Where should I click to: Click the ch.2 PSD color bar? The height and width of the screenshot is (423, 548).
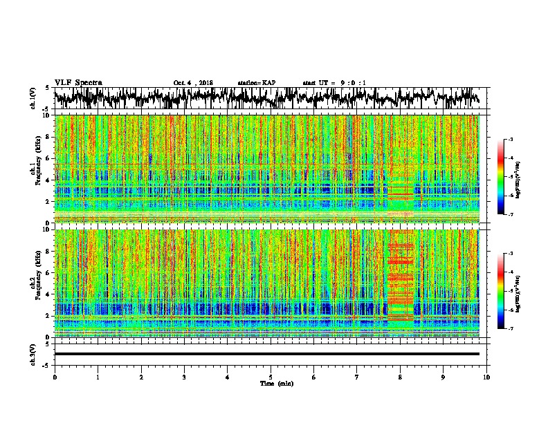(x=501, y=291)
